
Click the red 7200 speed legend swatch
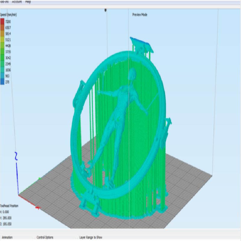click(x=2, y=22)
